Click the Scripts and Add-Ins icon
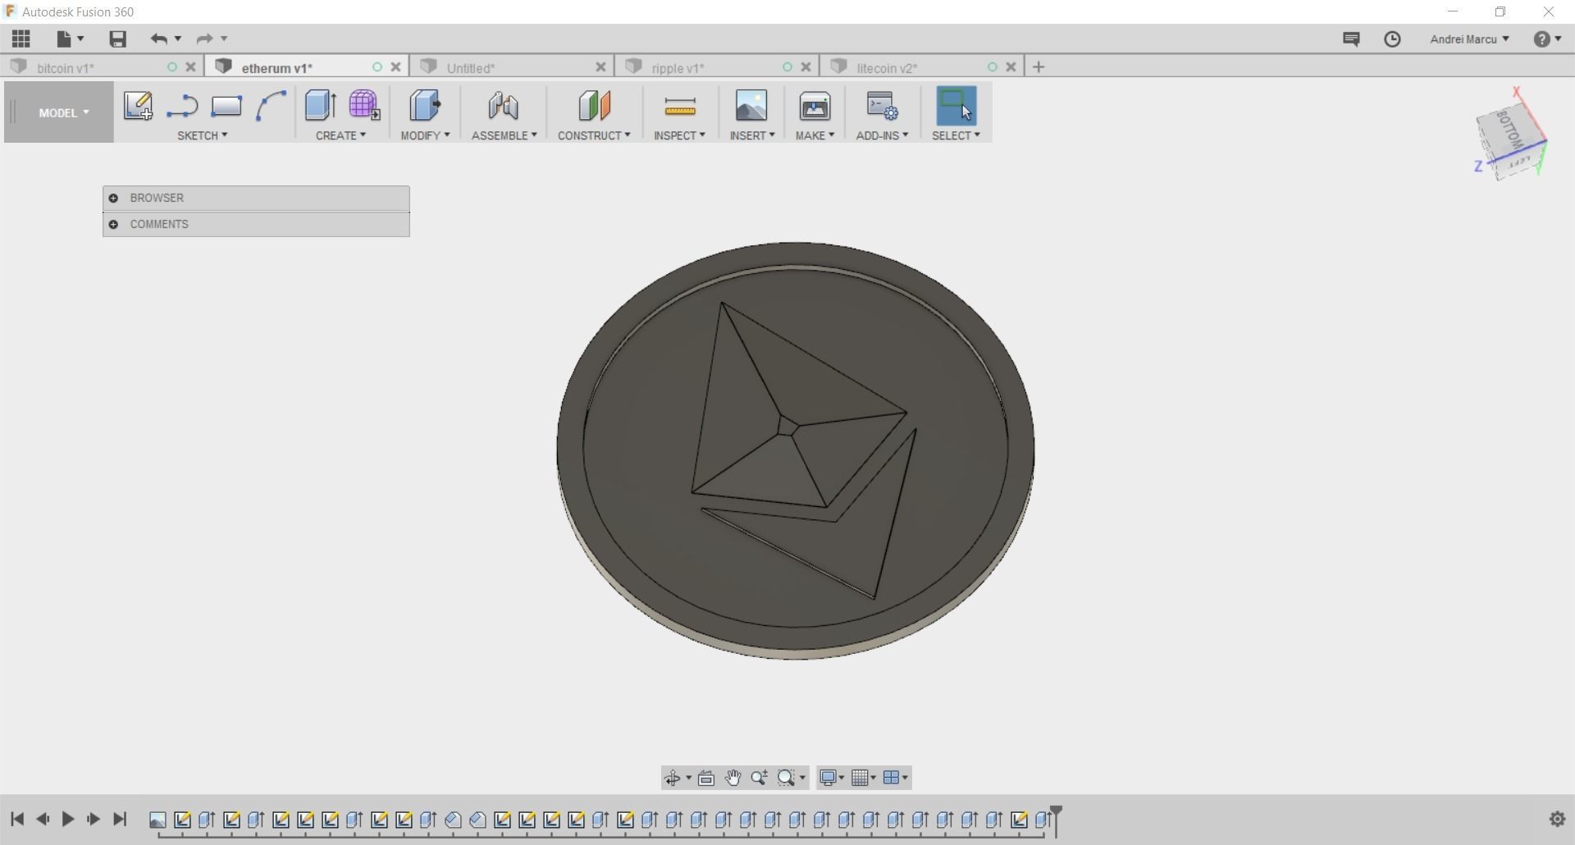This screenshot has height=845, width=1575. pos(883,106)
